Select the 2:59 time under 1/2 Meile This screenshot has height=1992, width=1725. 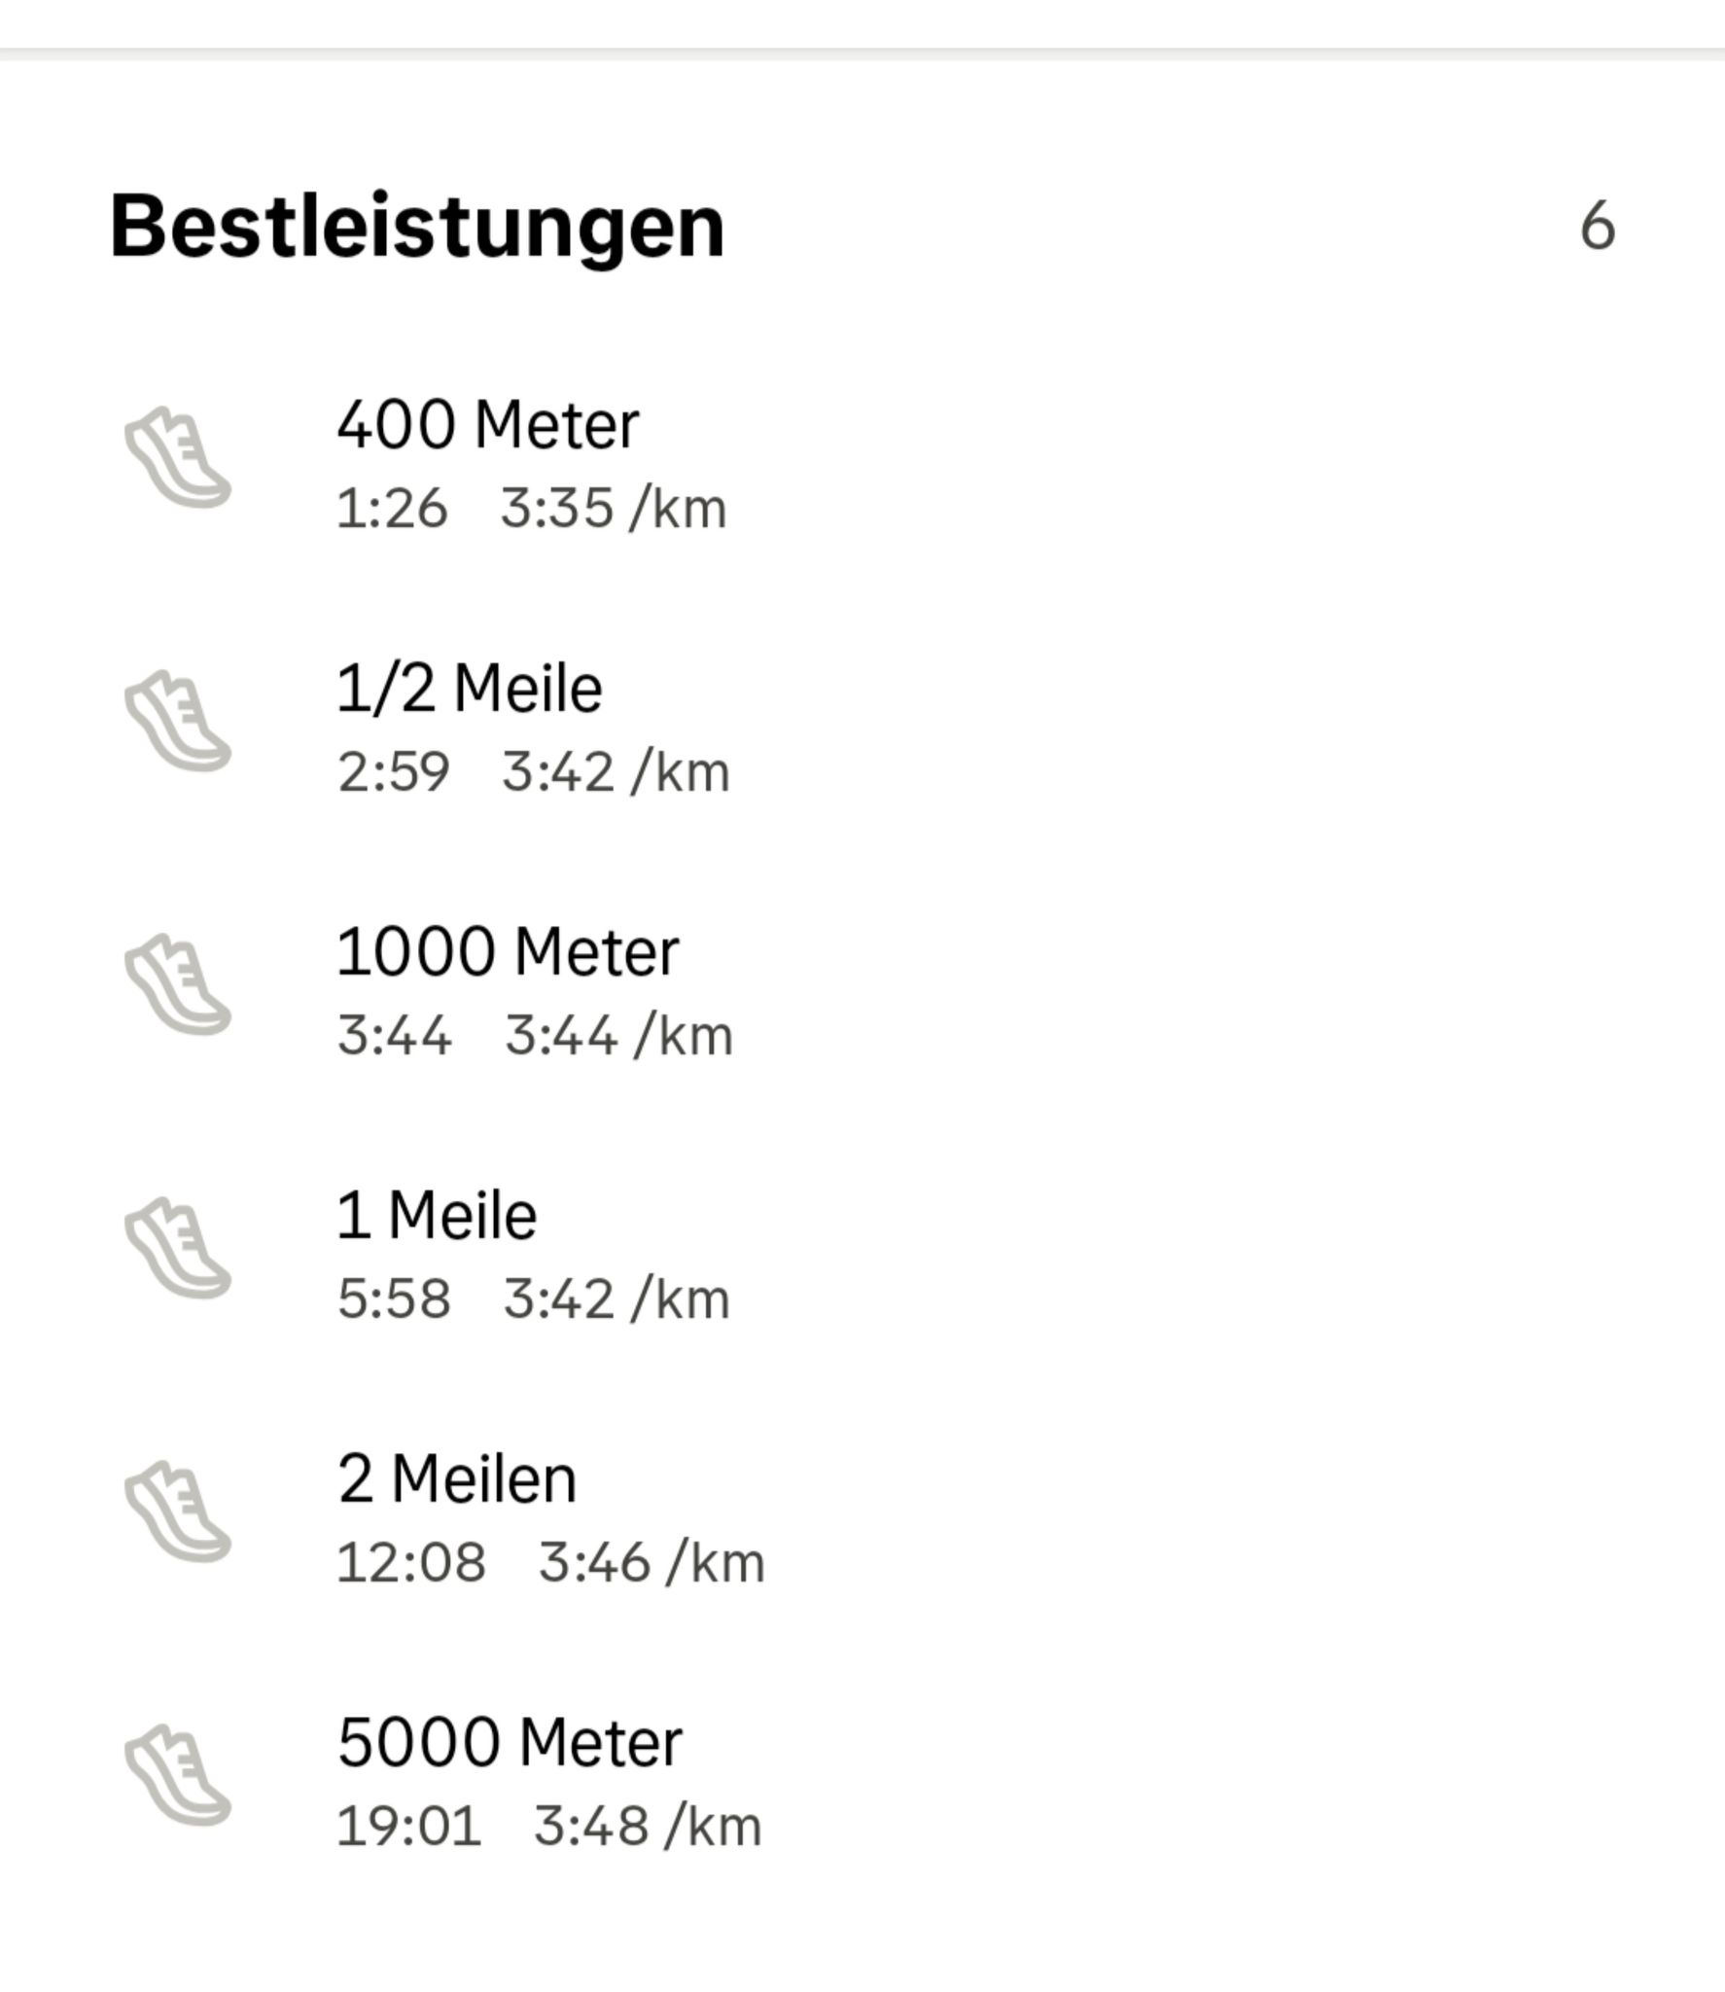click(x=393, y=772)
